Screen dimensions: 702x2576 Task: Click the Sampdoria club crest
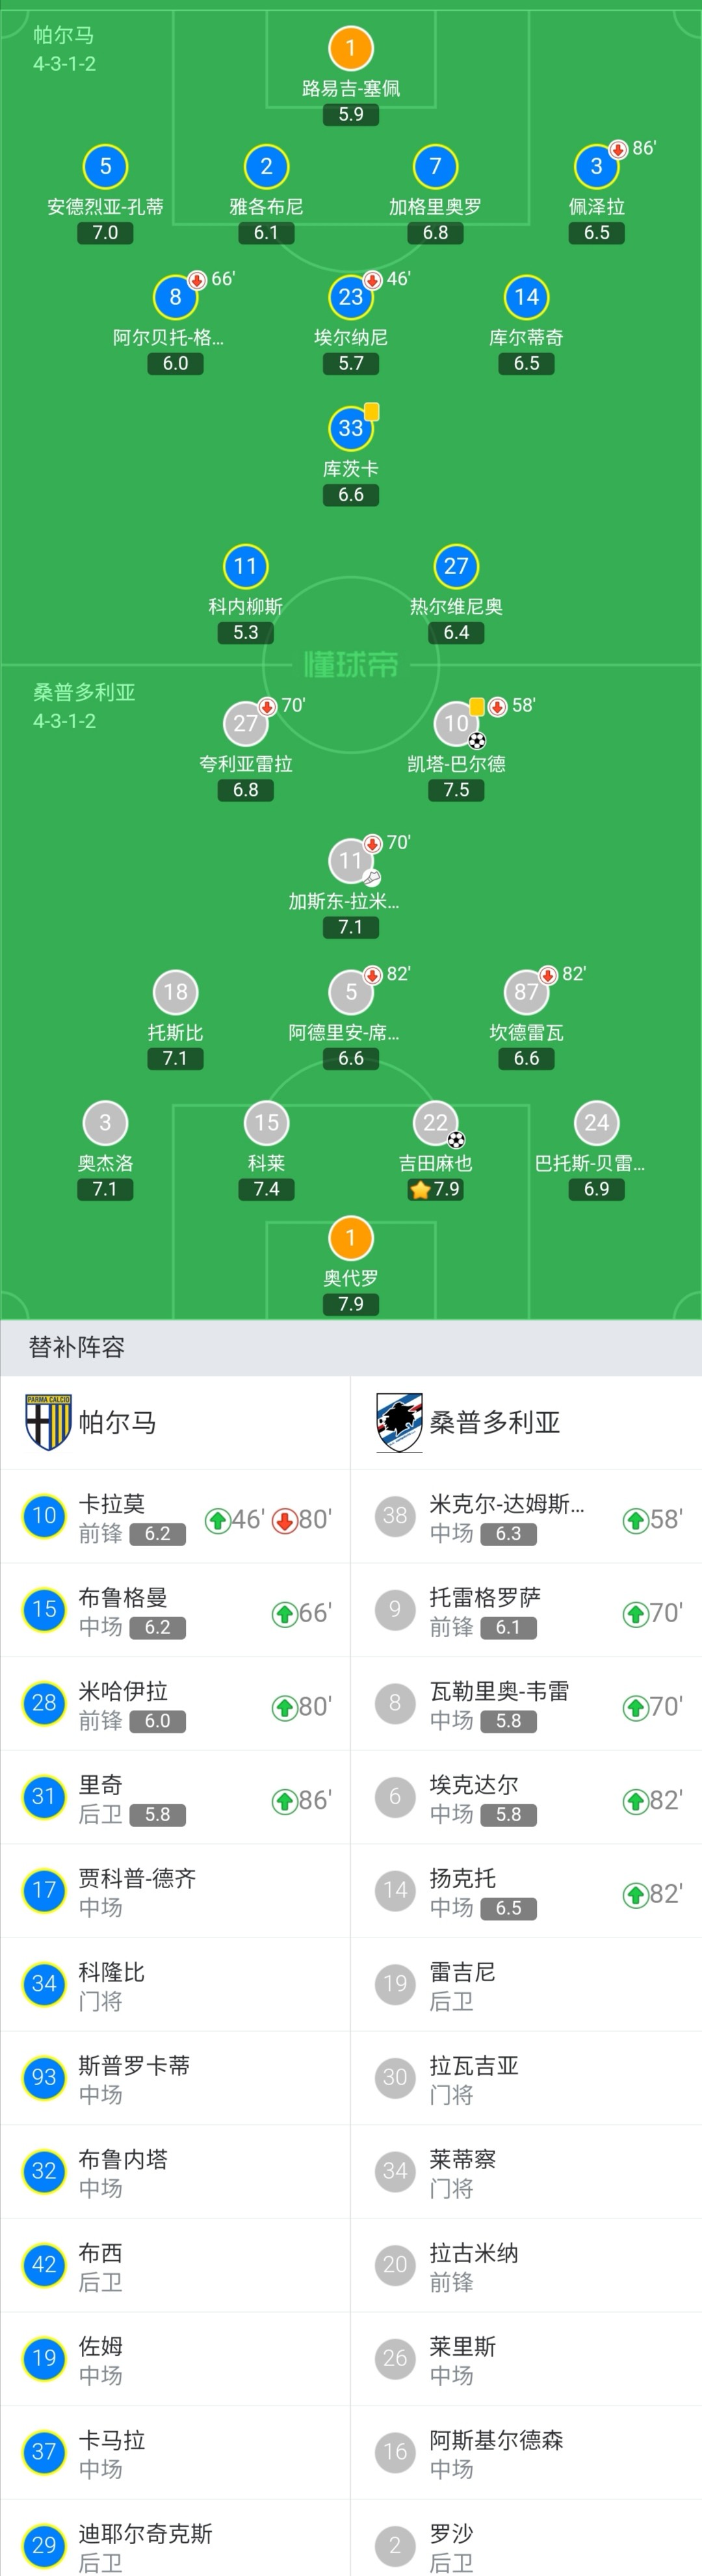coord(398,1422)
